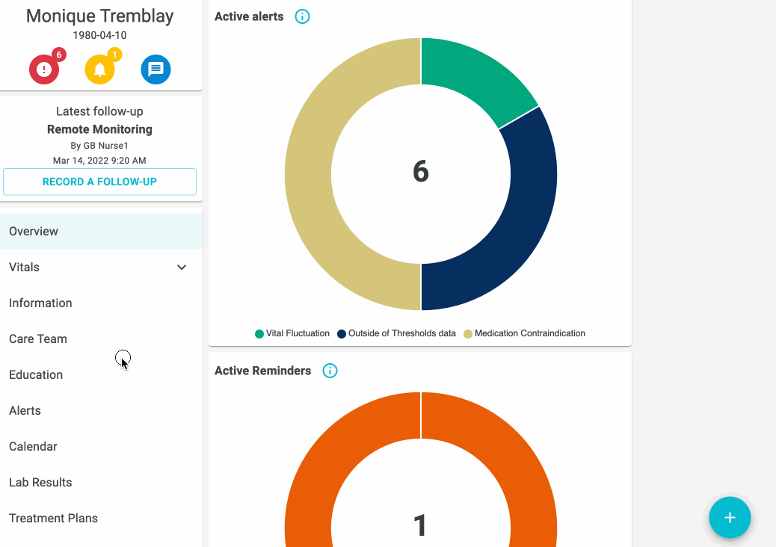The height and width of the screenshot is (547, 776).
Task: Toggle Medication Contraindication legend swatch
Action: [468, 334]
